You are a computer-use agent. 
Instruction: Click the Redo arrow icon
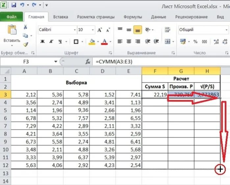point(34,5)
